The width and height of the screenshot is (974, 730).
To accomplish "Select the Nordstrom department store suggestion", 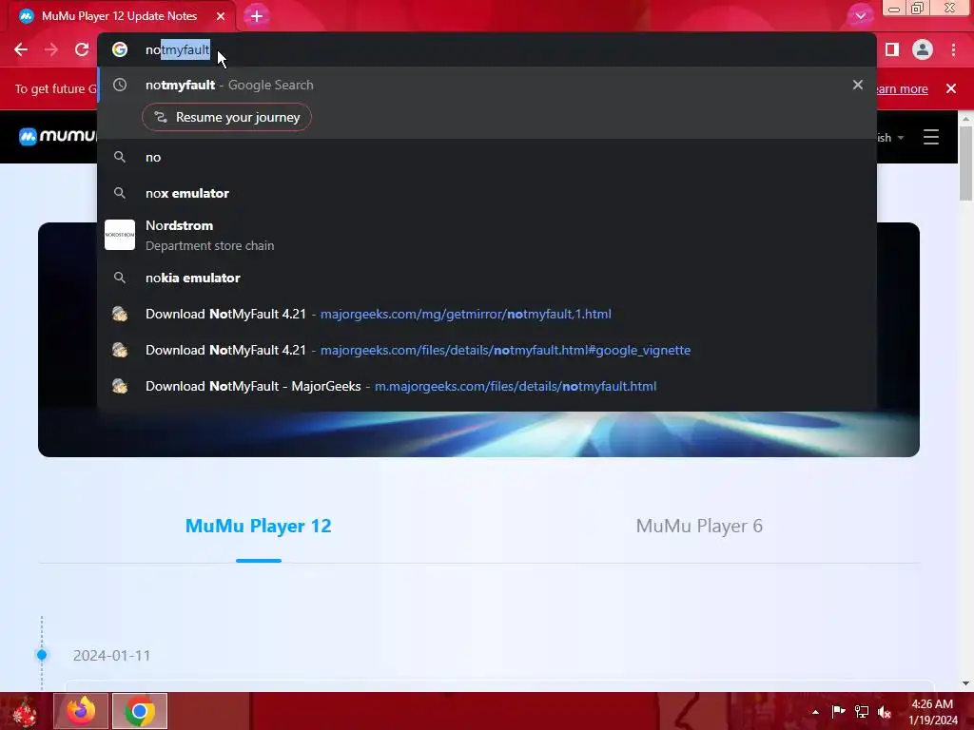I will 487,236.
